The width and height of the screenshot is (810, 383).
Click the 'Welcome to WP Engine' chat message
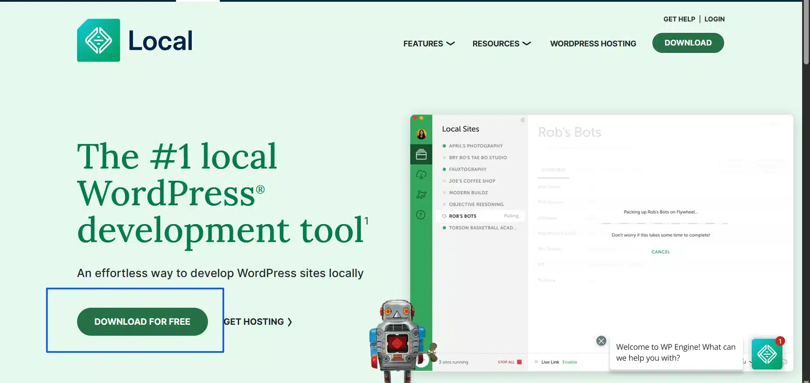[676, 352]
